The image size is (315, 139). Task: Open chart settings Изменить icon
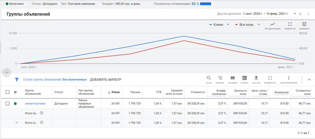click(304, 24)
